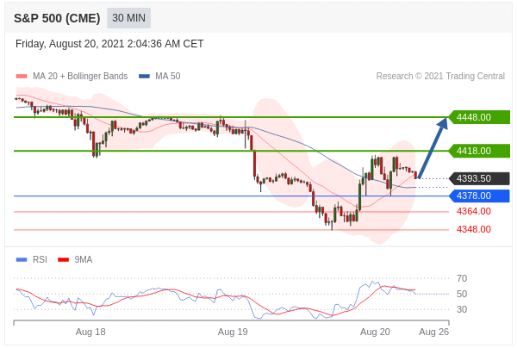Click the red 4364.00 support level label
The image size is (517, 348).
click(x=473, y=211)
